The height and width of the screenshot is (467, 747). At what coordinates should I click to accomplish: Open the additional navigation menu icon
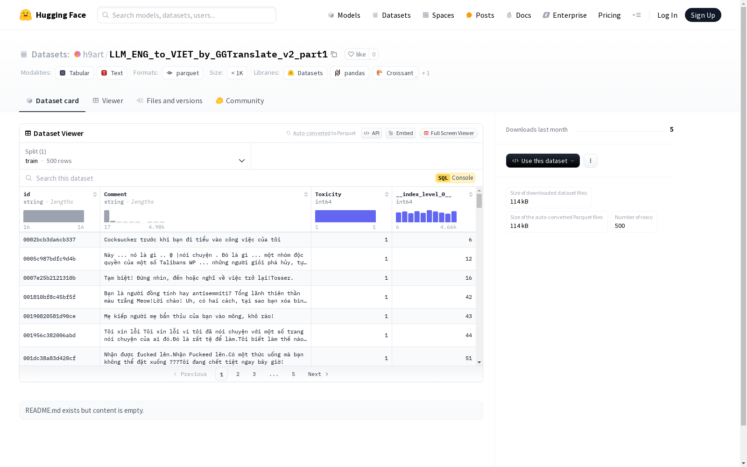pyautogui.click(x=636, y=15)
